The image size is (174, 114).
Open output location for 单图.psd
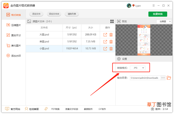[x=105, y=42]
